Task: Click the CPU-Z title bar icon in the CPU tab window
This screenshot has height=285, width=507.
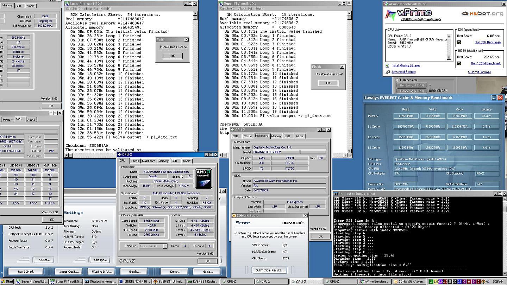Action: [x=120, y=154]
